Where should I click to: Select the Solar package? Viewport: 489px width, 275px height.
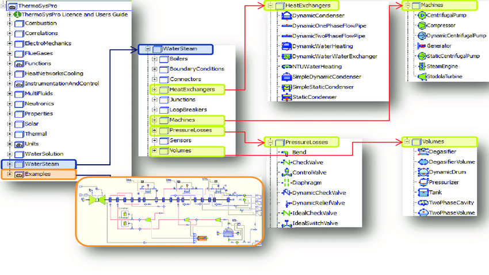[x=32, y=124]
